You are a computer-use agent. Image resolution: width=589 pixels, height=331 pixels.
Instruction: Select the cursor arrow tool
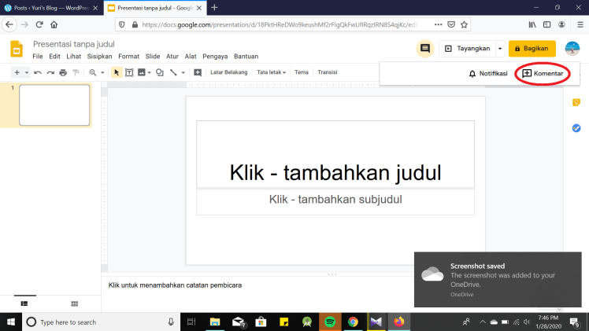117,72
